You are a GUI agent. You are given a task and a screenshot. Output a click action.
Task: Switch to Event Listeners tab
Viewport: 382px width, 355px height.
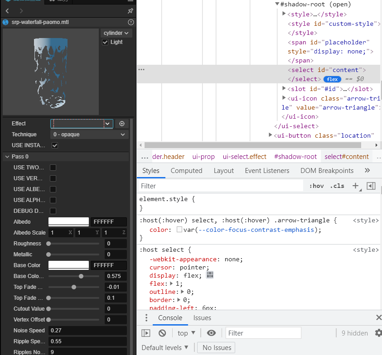pyautogui.click(x=267, y=171)
